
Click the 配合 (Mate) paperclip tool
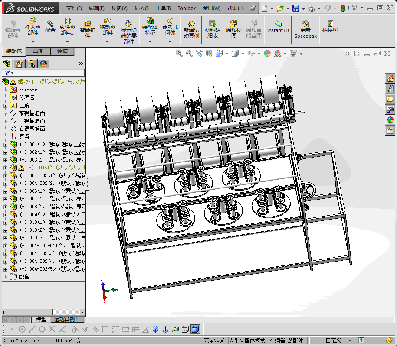coord(50,27)
